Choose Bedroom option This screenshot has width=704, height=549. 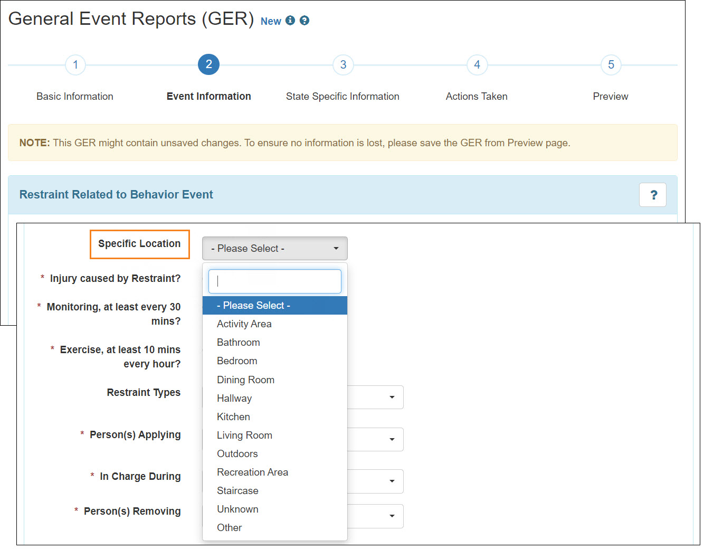(x=275, y=361)
